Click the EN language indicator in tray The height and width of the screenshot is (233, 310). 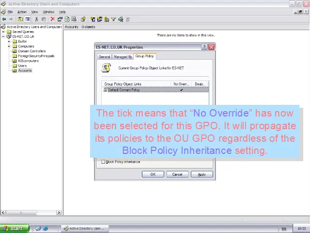(x=284, y=229)
